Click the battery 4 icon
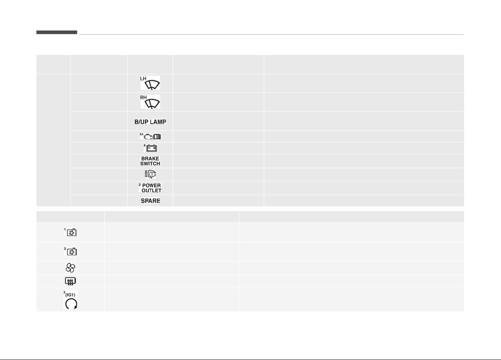The image size is (501, 360). pyautogui.click(x=150, y=148)
